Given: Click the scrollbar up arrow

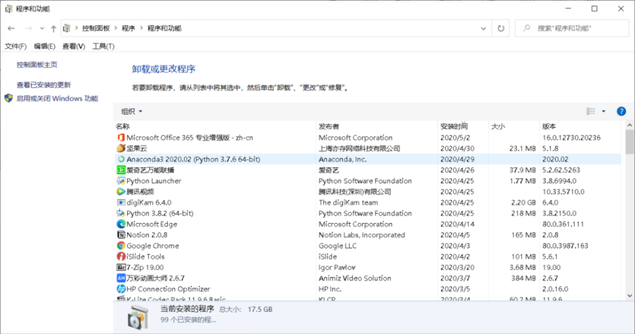Looking at the screenshot, I should tap(629, 125).
